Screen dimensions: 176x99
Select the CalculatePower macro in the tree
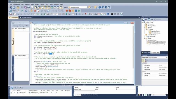coord(155,31)
